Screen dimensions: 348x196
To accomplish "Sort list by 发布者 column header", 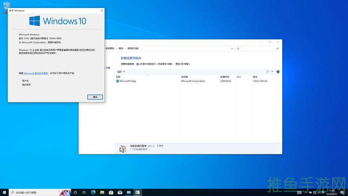I will coord(184,77).
